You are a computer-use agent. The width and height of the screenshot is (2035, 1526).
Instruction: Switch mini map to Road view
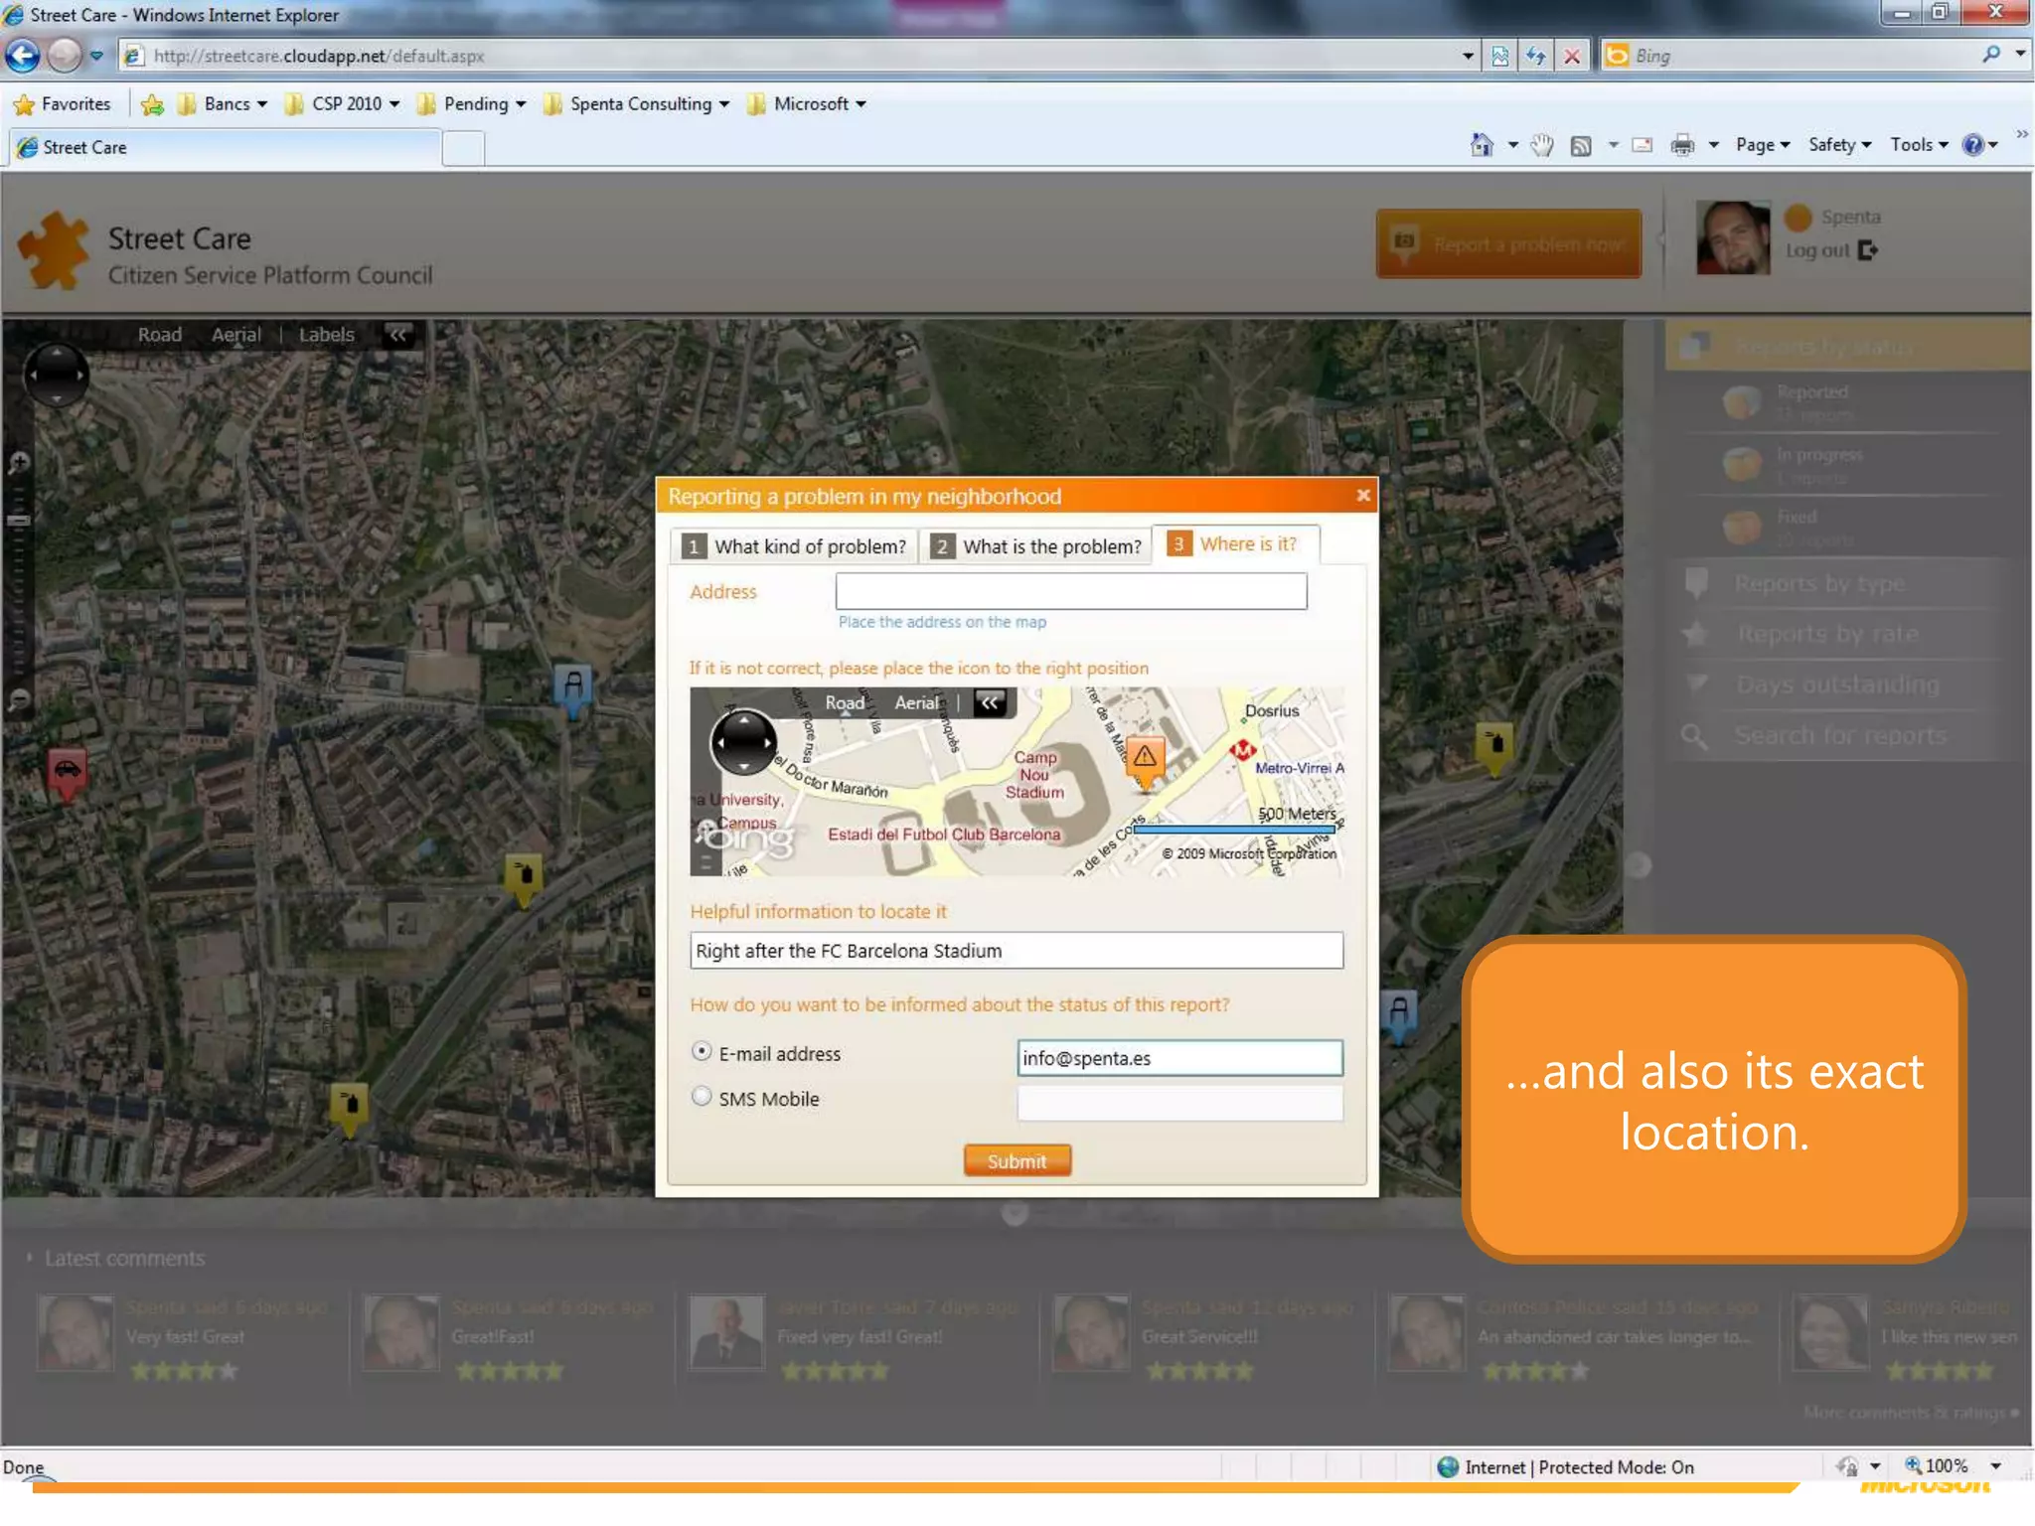(845, 702)
